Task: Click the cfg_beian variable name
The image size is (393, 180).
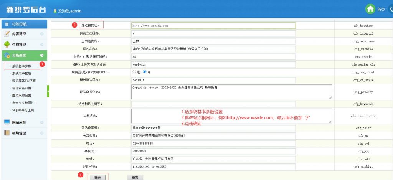Action: click(x=363, y=128)
